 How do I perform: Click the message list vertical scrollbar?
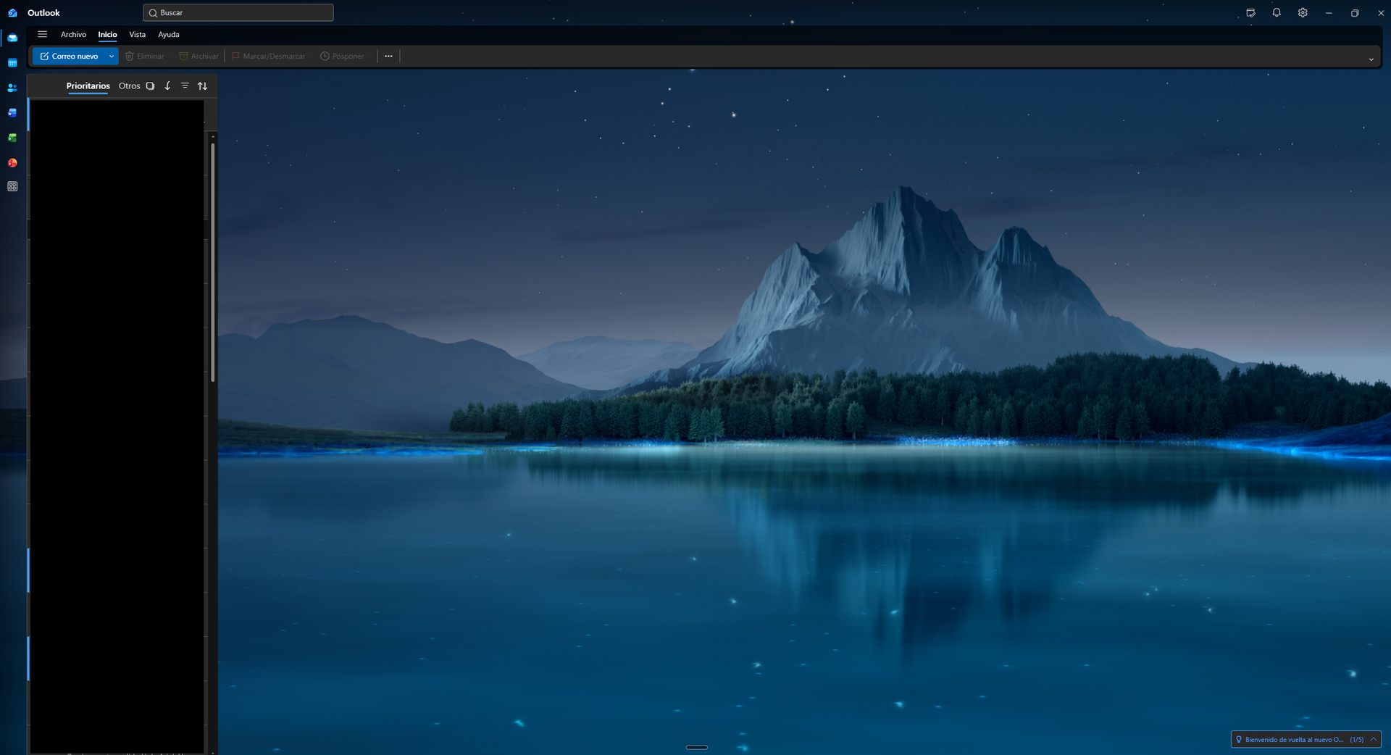[213, 261]
